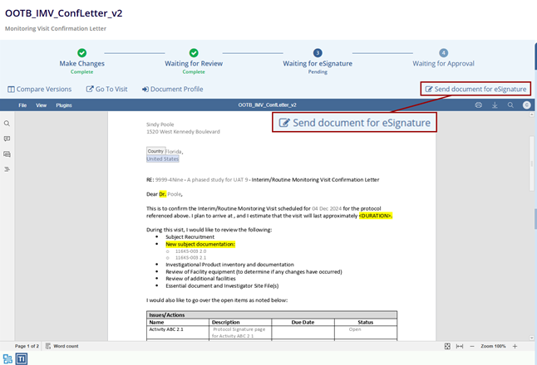Open the Headings navigation panel icon
537x365 pixels.
click(7, 169)
